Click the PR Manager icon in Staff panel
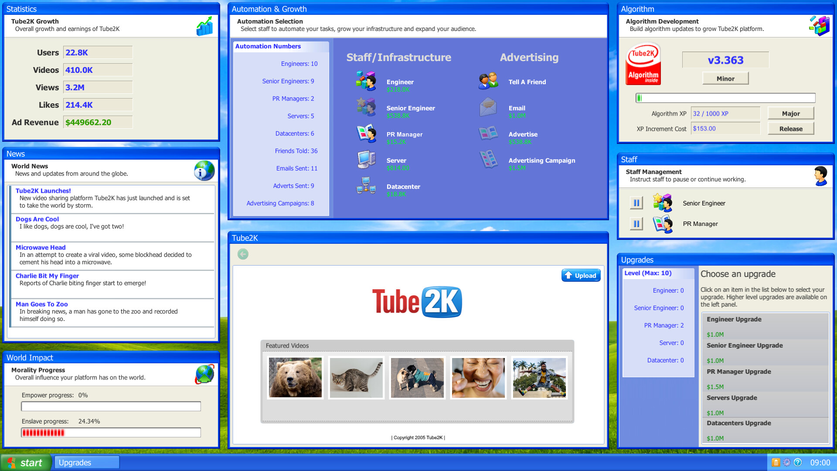 [663, 224]
